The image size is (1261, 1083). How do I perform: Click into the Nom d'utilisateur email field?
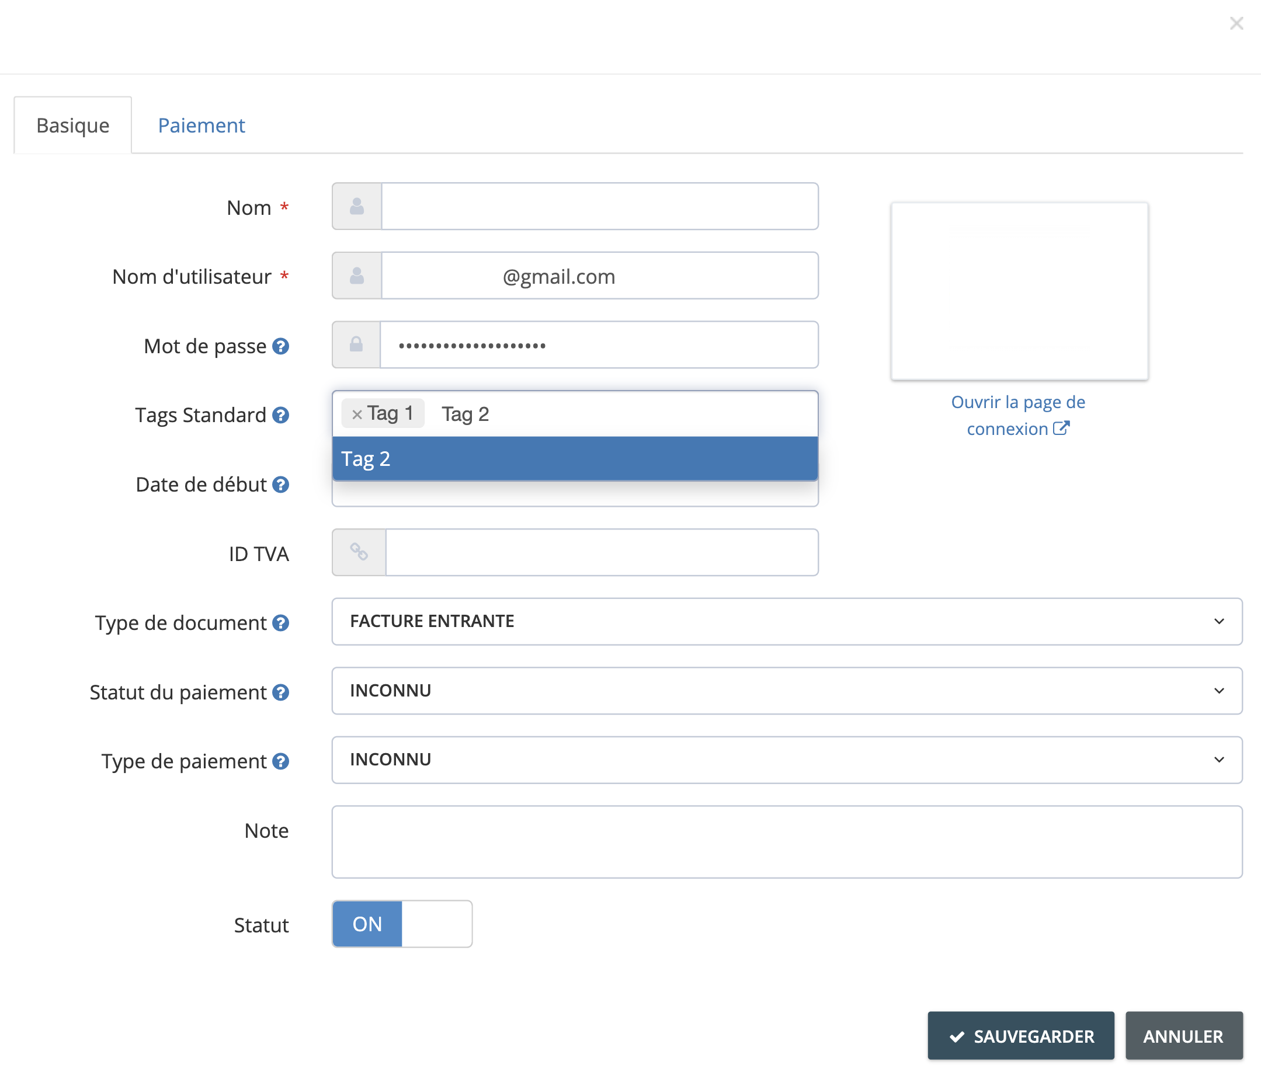click(x=599, y=276)
